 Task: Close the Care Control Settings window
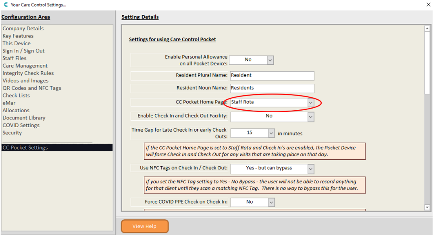(428, 5)
